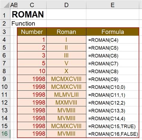Select column C header
Screen dimensions: 142x140
tap(32, 5)
